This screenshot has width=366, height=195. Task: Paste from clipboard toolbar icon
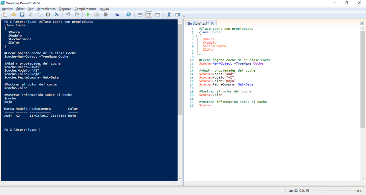pos(48,14)
